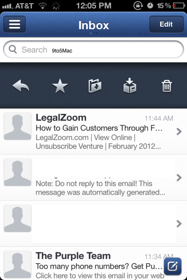Tap the Edit button
Viewport: 187px width, 280px height.
point(167,24)
